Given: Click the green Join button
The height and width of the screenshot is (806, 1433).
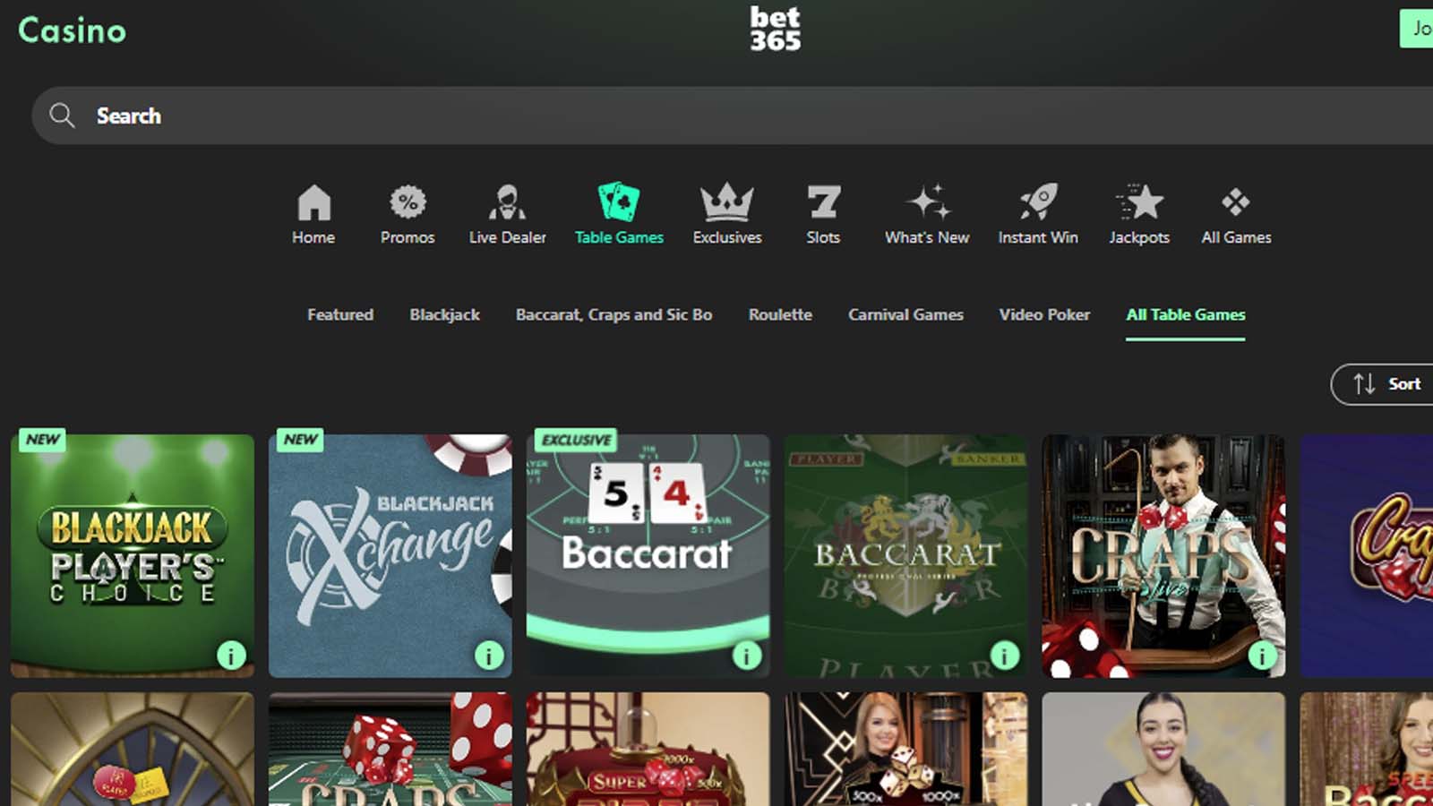Looking at the screenshot, I should [x=1417, y=29].
